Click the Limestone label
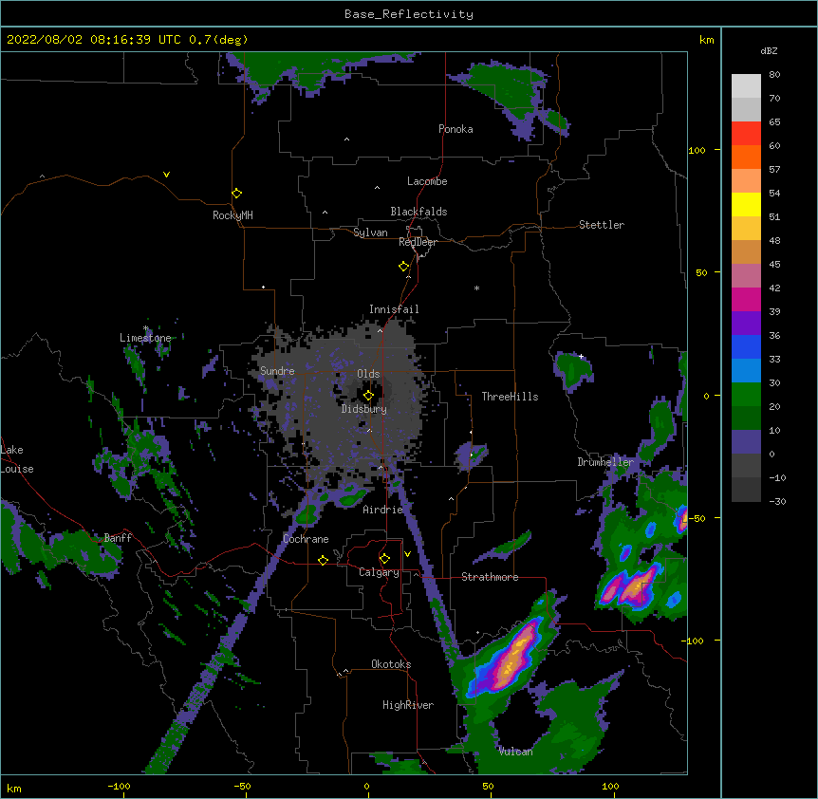818x799 pixels. tap(145, 338)
